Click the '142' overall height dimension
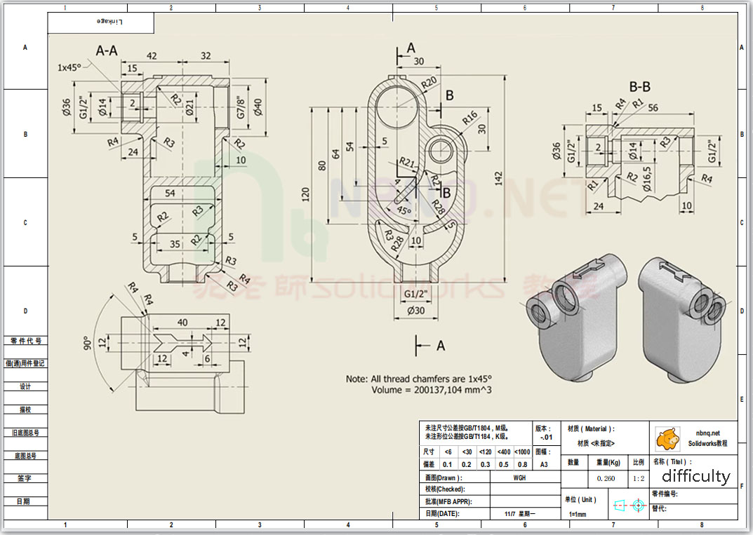This screenshot has height=535, width=753. coord(498,178)
